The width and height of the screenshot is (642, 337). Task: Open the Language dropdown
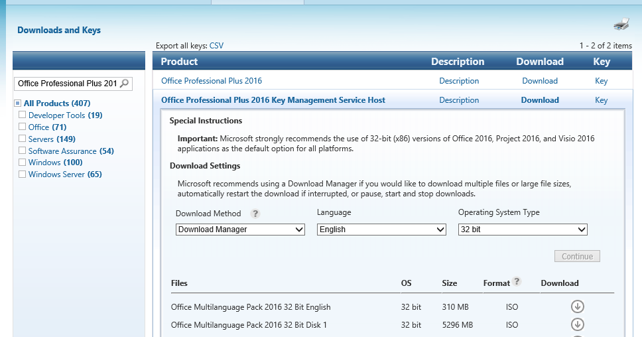click(x=381, y=230)
